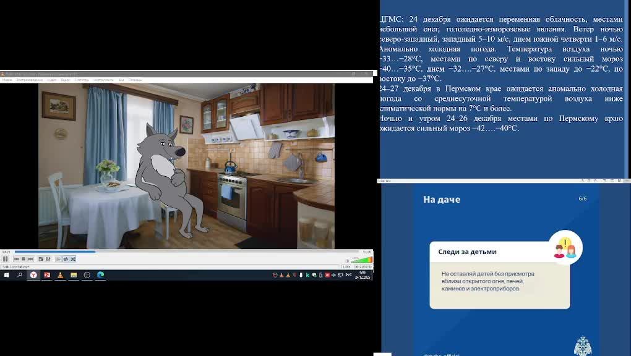Open the network tray icon
631x356 pixels.
[340, 275]
